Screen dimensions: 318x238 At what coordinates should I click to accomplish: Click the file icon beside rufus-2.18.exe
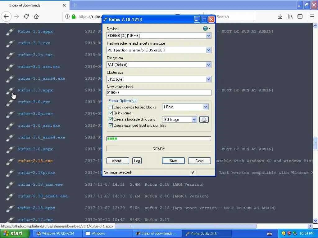tap(10, 161)
